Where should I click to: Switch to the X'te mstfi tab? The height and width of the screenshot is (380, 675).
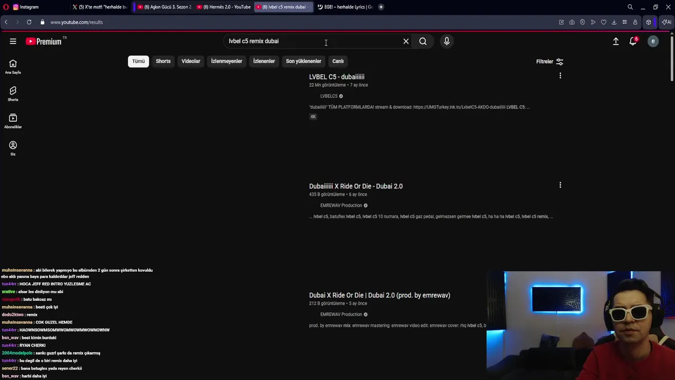100,7
